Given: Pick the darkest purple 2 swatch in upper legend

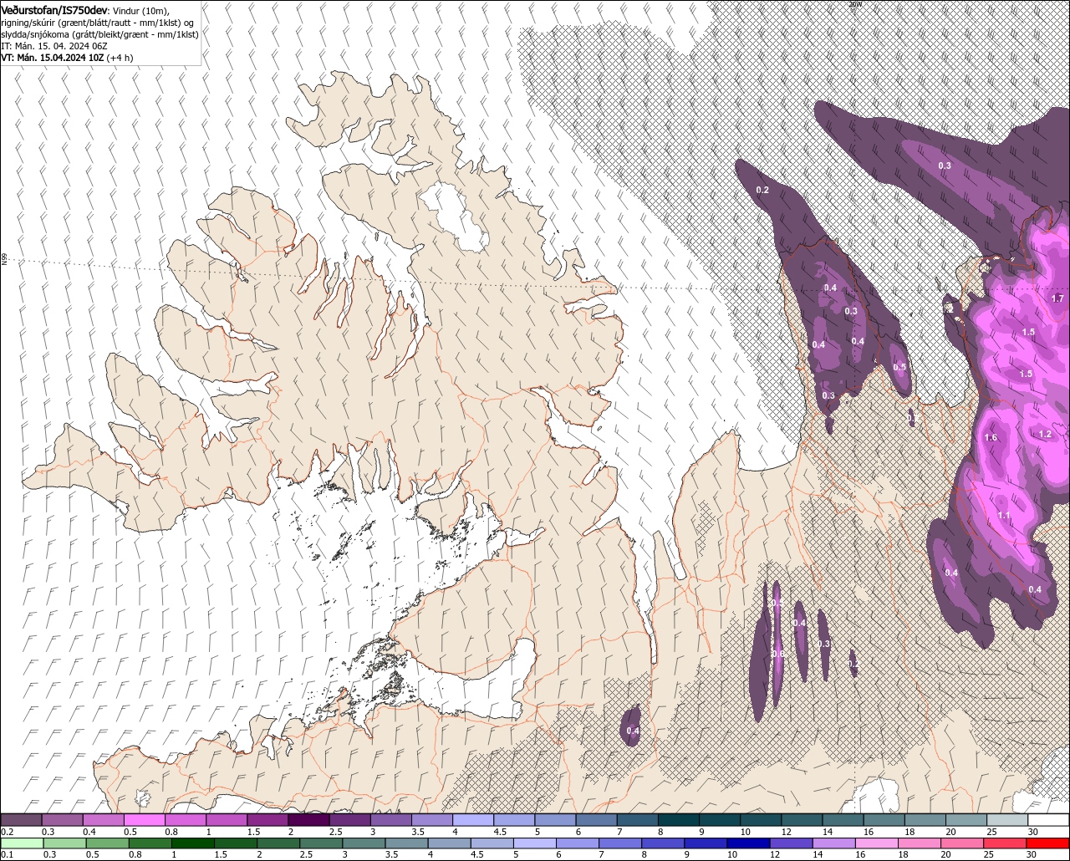Looking at the screenshot, I should click(x=309, y=820).
